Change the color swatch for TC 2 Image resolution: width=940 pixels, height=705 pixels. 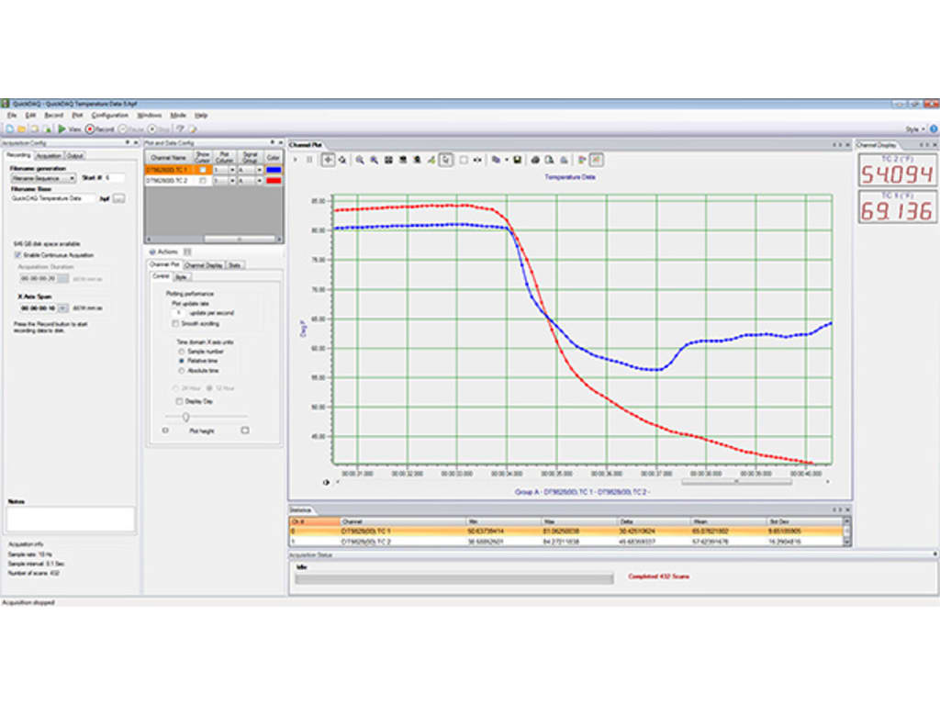click(274, 180)
